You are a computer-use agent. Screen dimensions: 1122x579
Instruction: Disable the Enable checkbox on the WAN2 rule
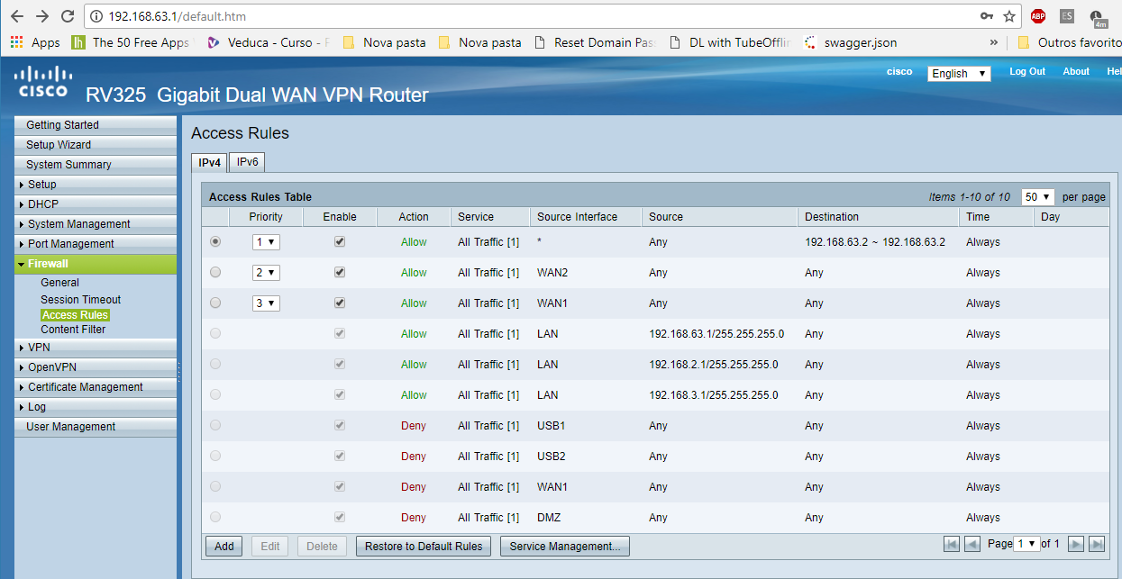coord(339,272)
